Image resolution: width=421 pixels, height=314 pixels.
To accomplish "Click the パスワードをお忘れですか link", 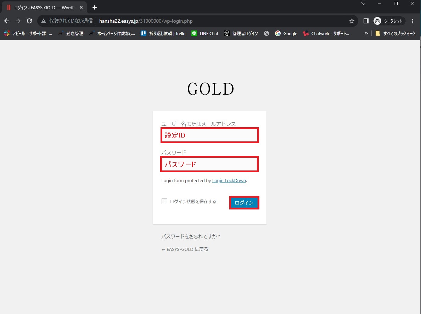I will coord(191,236).
